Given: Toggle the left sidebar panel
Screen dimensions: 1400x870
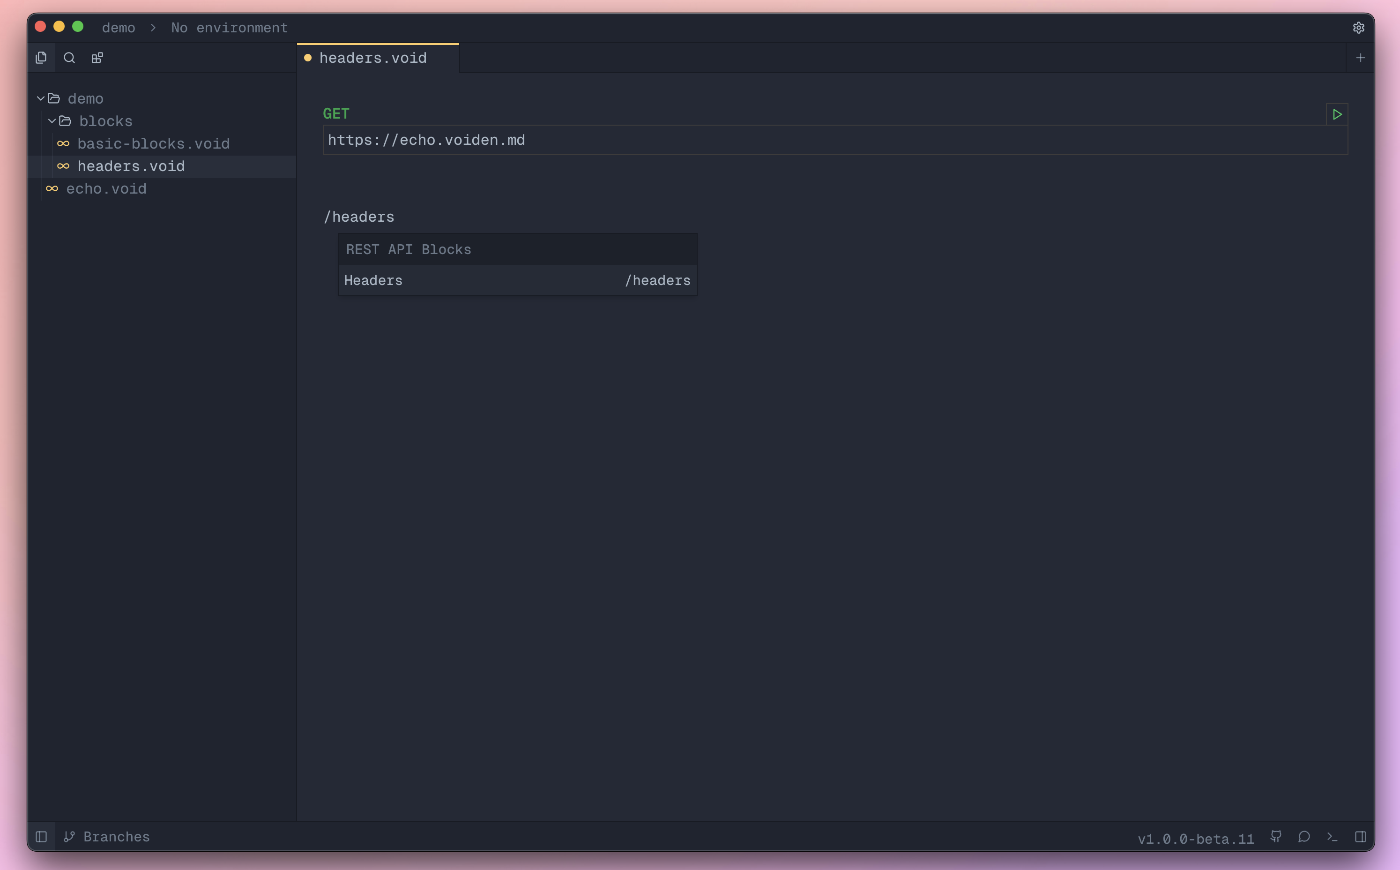Looking at the screenshot, I should [x=41, y=836].
